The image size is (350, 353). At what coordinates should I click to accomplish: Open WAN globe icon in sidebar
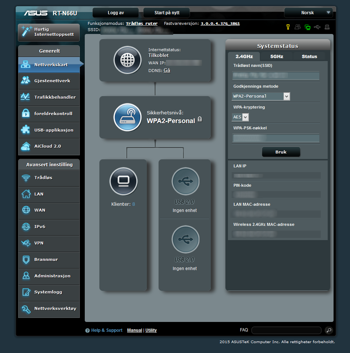[26, 210]
